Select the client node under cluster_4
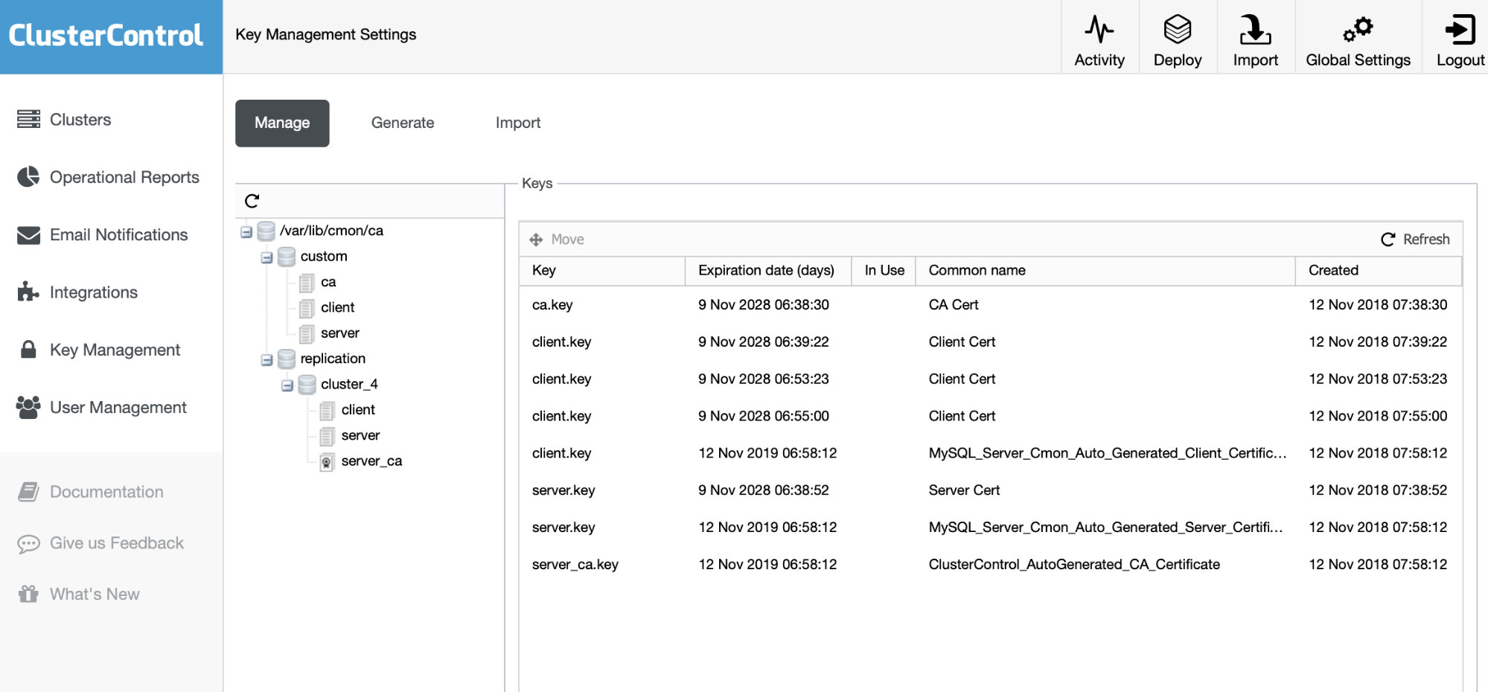 358,409
